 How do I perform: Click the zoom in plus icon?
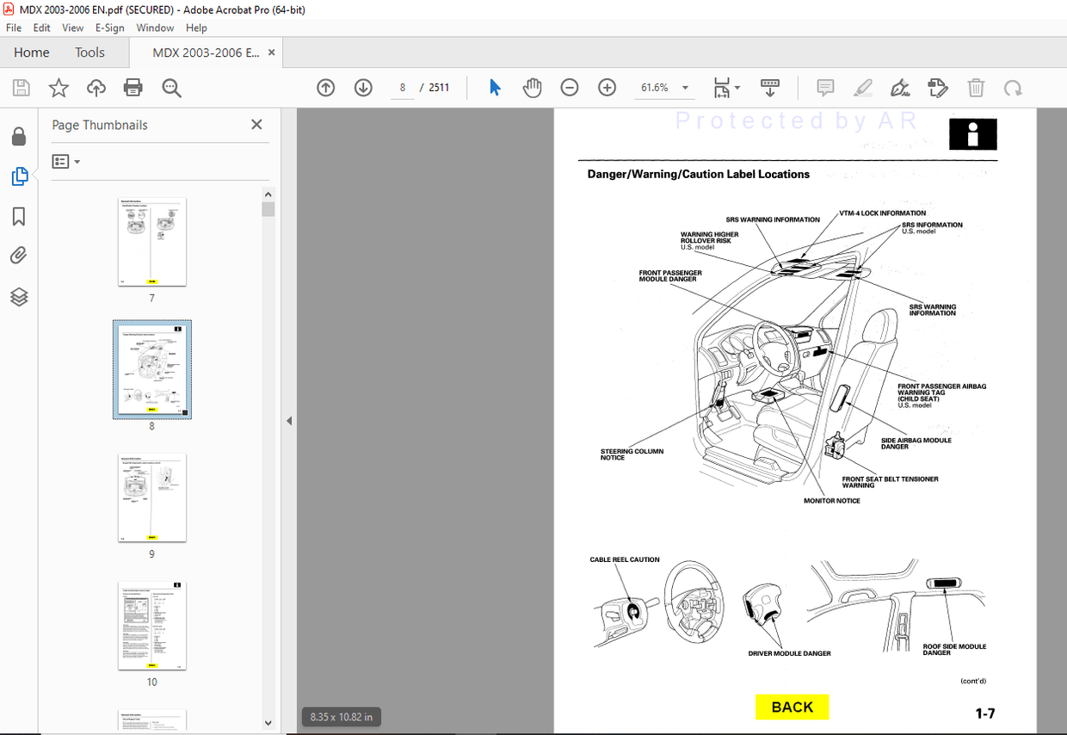(608, 88)
